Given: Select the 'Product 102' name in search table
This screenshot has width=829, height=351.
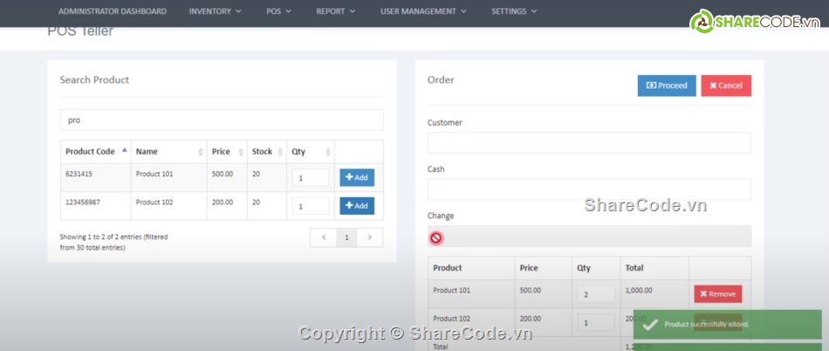Looking at the screenshot, I should coord(154,202).
